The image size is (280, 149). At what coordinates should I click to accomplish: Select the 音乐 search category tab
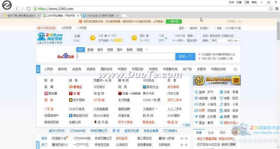pyautogui.click(x=100, y=50)
